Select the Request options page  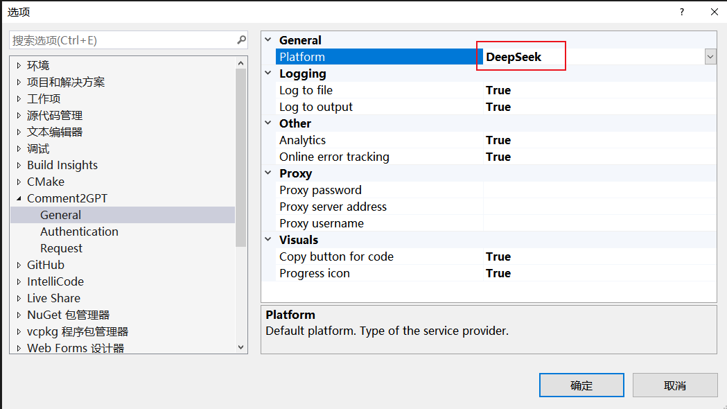coord(61,248)
